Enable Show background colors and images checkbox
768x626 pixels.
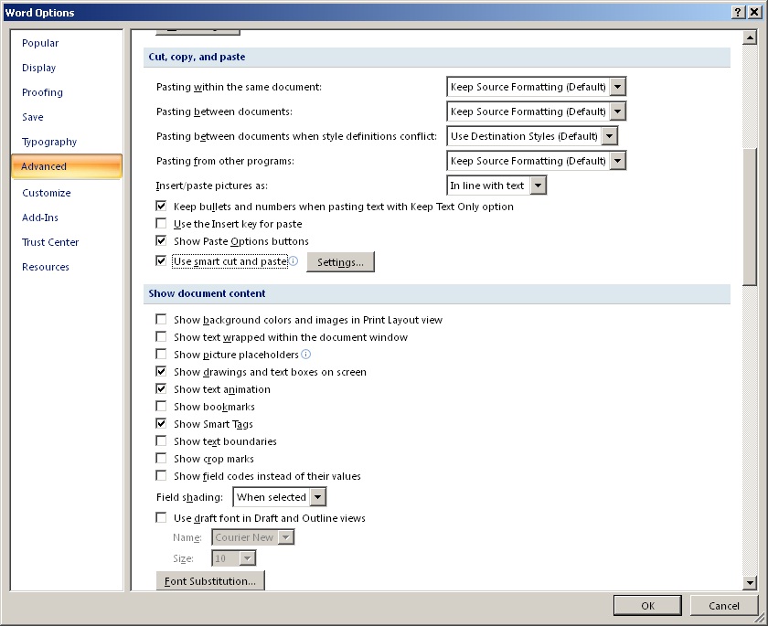coord(161,320)
